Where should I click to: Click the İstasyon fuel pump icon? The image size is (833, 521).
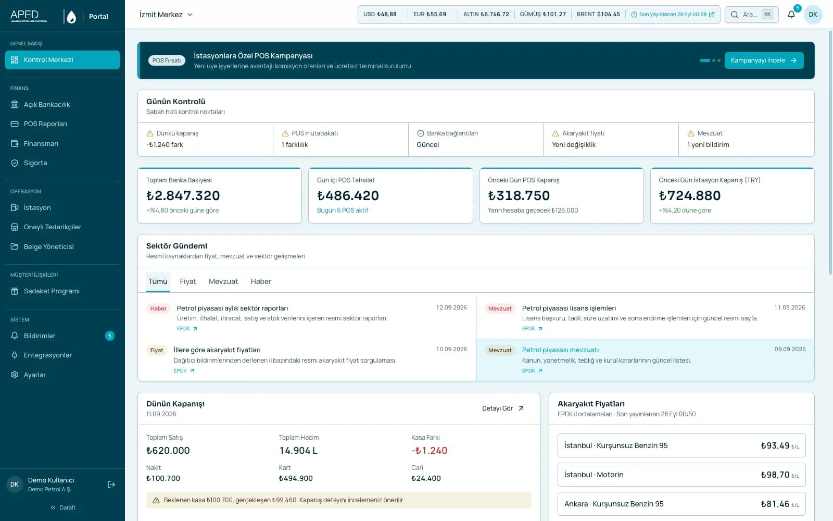tap(15, 208)
